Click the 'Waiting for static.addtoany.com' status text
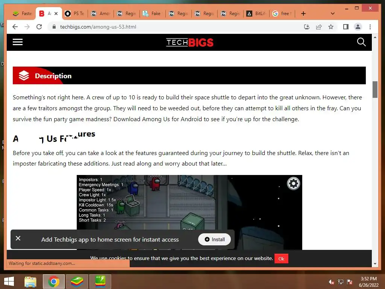385x289 pixels. [42, 263]
